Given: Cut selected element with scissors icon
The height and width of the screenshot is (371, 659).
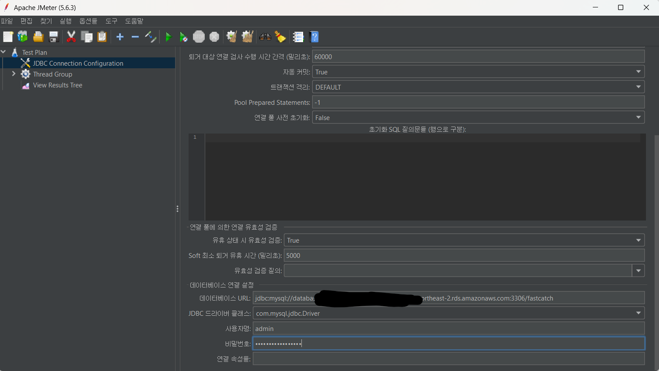Looking at the screenshot, I should click(x=71, y=37).
